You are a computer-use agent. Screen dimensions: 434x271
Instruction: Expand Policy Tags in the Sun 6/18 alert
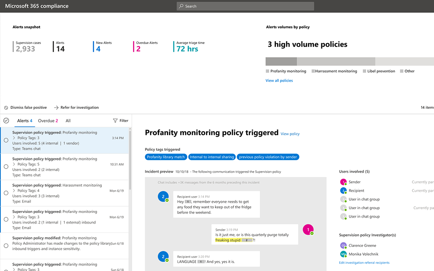tap(14, 269)
